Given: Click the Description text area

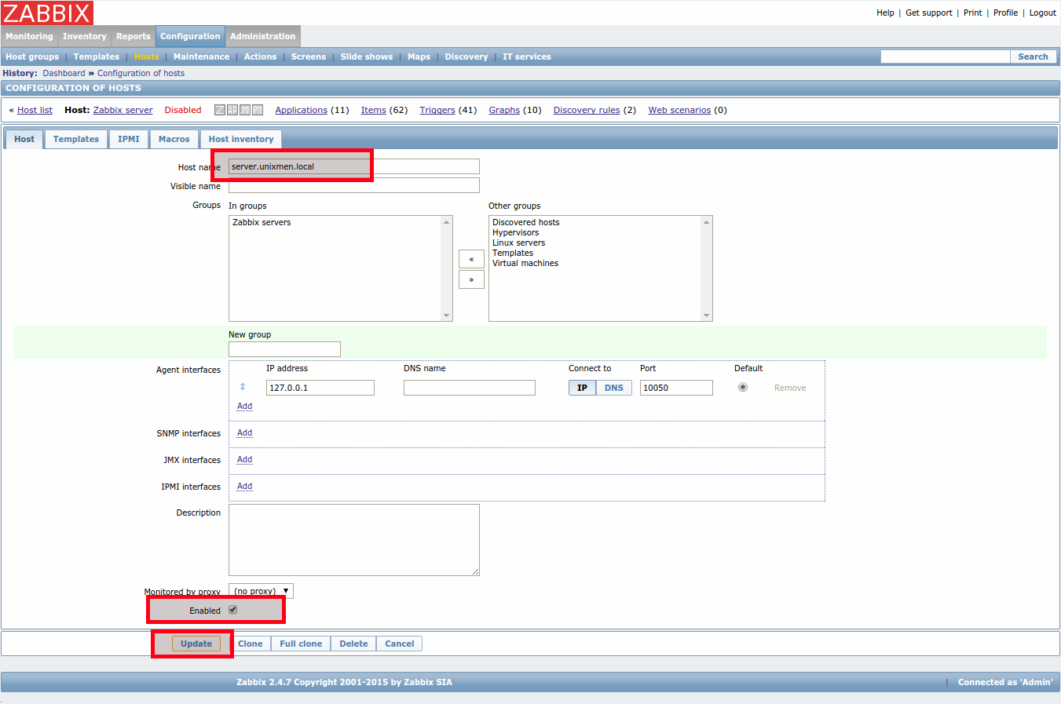Looking at the screenshot, I should click(354, 540).
